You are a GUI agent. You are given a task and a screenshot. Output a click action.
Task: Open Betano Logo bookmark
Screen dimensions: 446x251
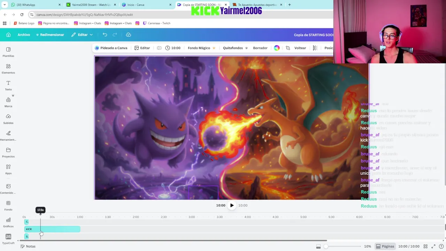[24, 23]
